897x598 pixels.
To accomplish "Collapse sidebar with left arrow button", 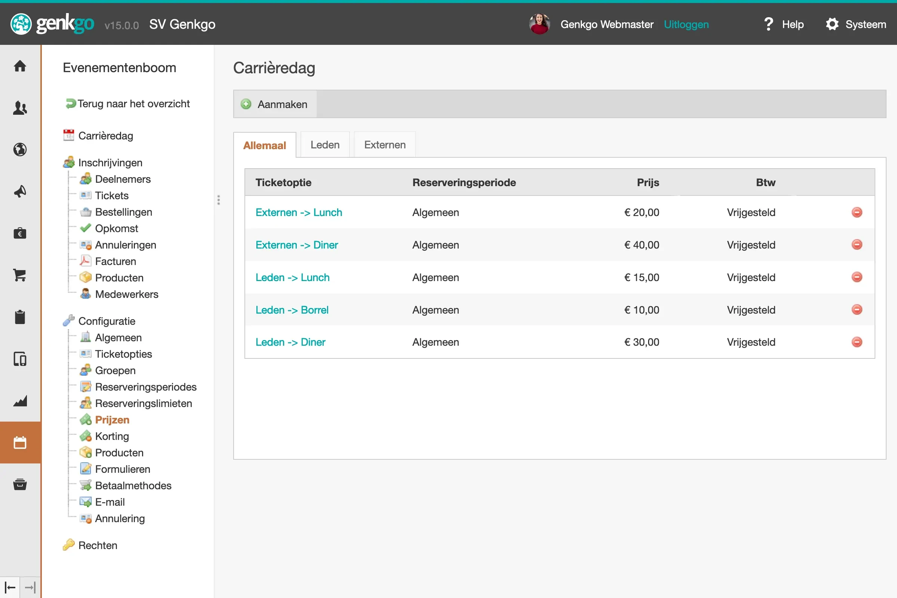I will coord(10,587).
